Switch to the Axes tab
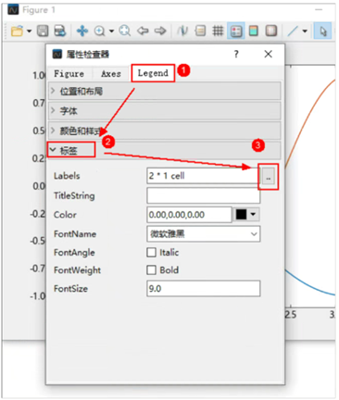Viewport: 339px width, 400px height. pyautogui.click(x=111, y=74)
